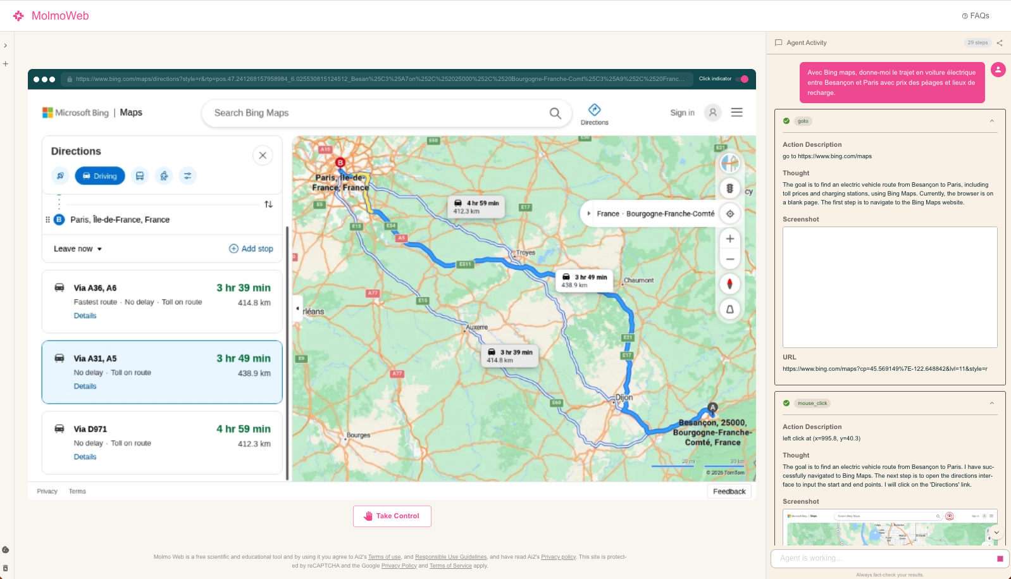Tilt the map with the perspective button
The height and width of the screenshot is (579, 1011).
[x=729, y=309]
